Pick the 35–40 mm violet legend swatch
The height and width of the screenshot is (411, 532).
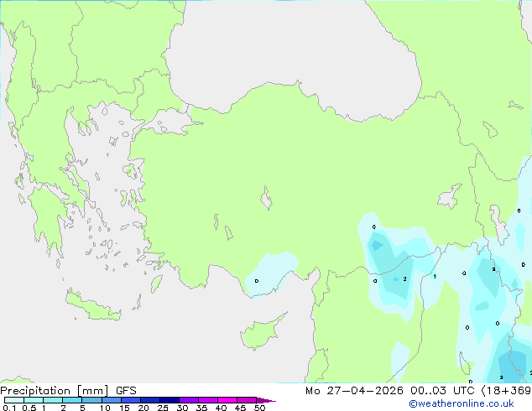(x=208, y=400)
